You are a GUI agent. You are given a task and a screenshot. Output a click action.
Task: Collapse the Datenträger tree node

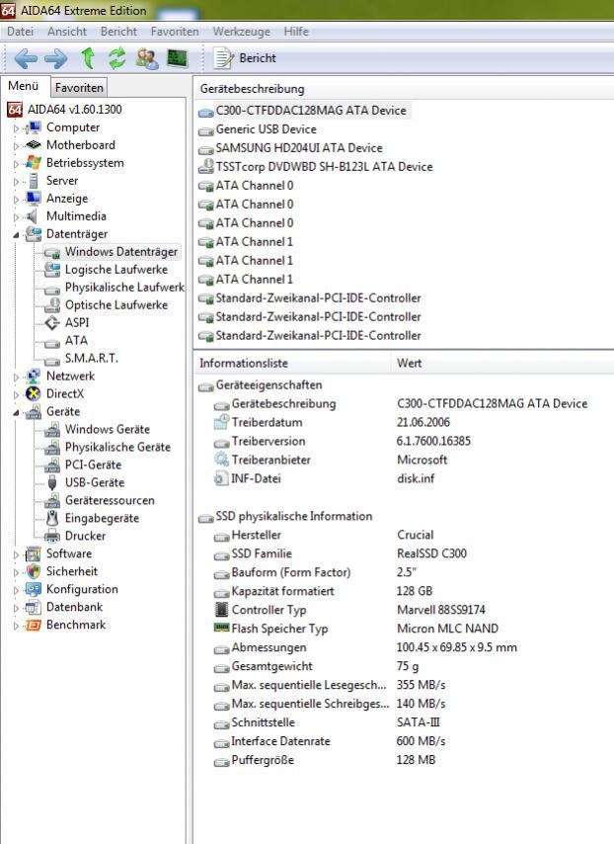click(16, 234)
